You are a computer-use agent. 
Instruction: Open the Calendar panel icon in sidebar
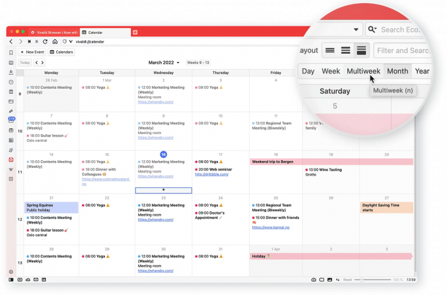pos(11,130)
